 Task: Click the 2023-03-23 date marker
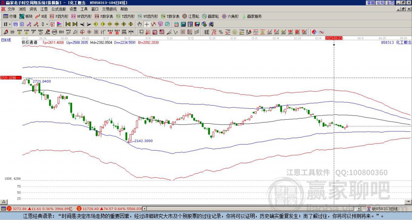(x=334, y=38)
